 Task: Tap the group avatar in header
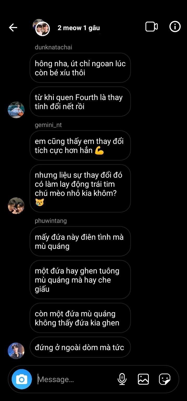pos(42,28)
